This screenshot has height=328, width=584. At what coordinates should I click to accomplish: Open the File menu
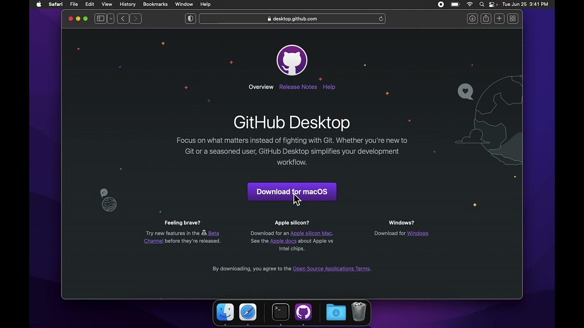[x=74, y=4]
